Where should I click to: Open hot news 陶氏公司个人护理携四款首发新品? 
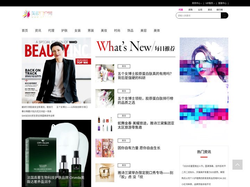(x=204, y=178)
